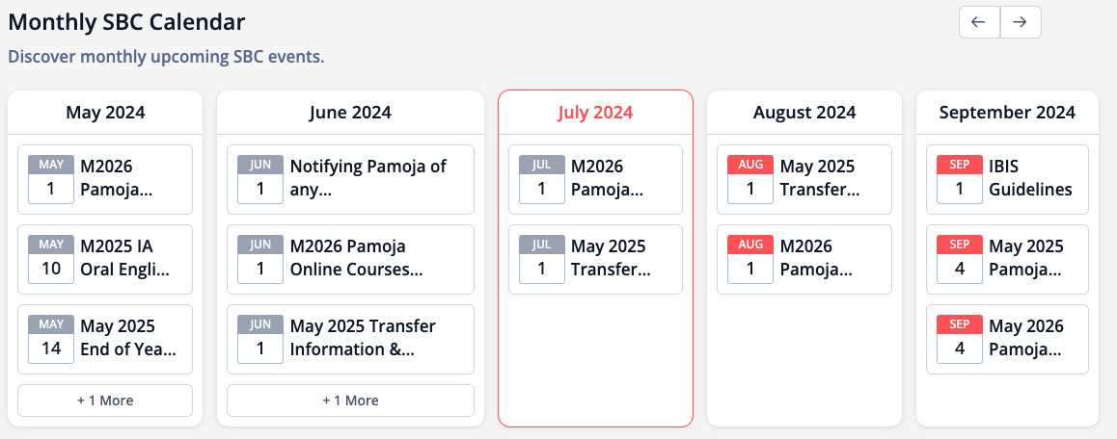Open May 2026 Pamoja event in September
Viewport: 1117px width, 439px height.
[x=1026, y=339]
